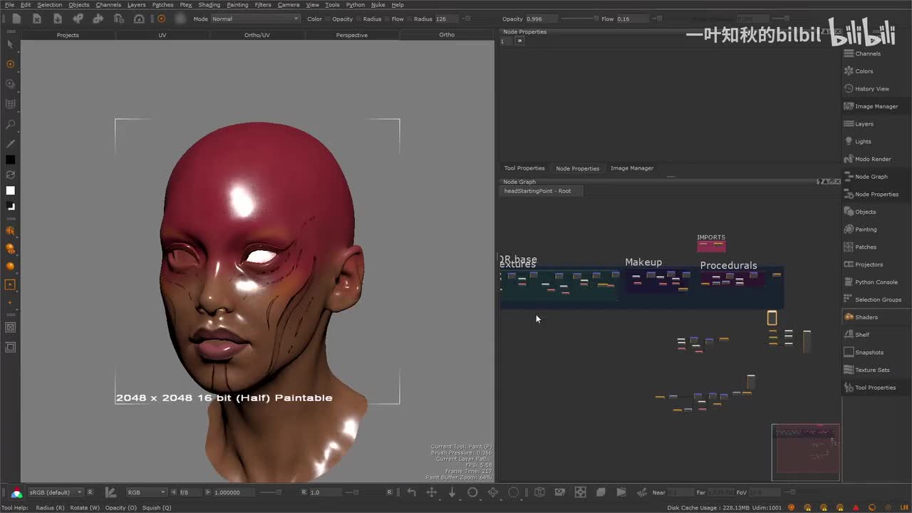Switch to the Tool Properties tab

click(524, 168)
